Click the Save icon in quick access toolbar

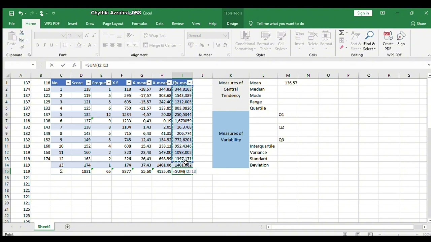pos(12,13)
